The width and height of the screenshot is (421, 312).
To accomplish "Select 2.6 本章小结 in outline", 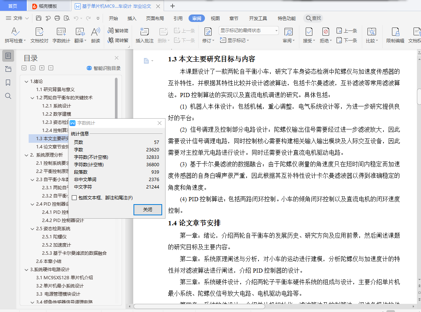I will pyautogui.click(x=49, y=261).
